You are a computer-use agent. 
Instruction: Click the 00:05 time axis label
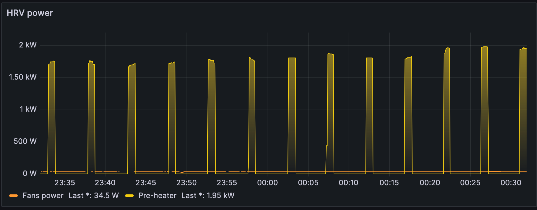tap(308, 183)
